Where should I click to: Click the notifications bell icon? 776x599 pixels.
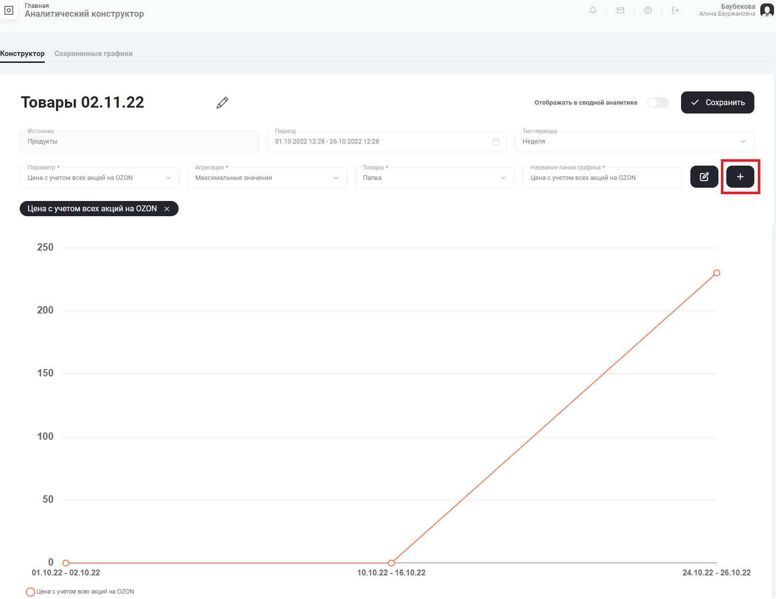tap(593, 10)
